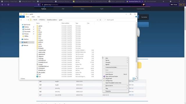Open the platform folder
Screen dimensions: 186x104
click(41, 42)
